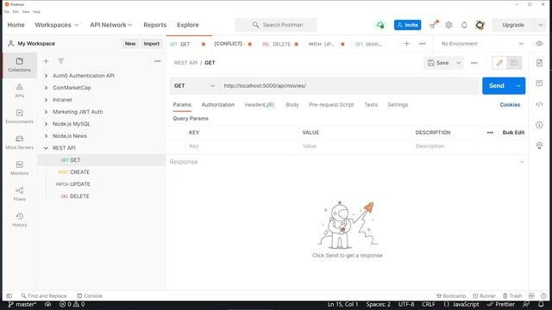Image resolution: width=552 pixels, height=310 pixels.
Task: Expand the Node.js MySQL collection
Action: [x=46, y=124]
